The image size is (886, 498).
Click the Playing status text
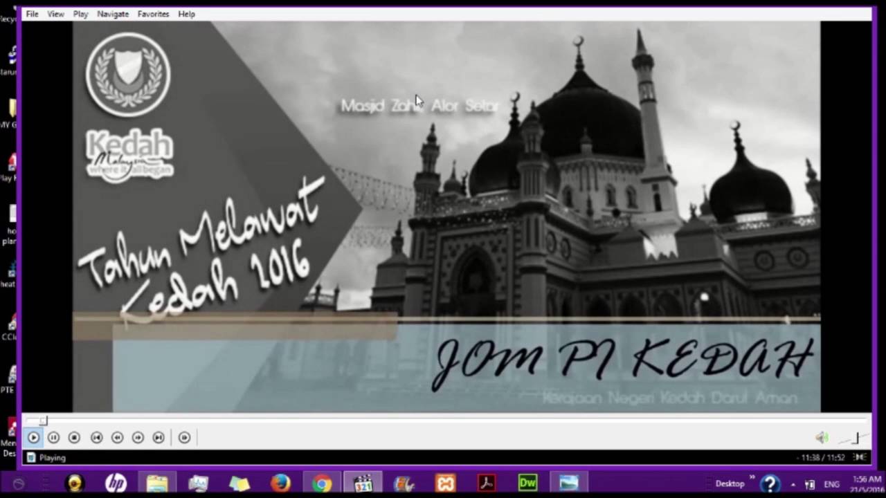tap(53, 457)
